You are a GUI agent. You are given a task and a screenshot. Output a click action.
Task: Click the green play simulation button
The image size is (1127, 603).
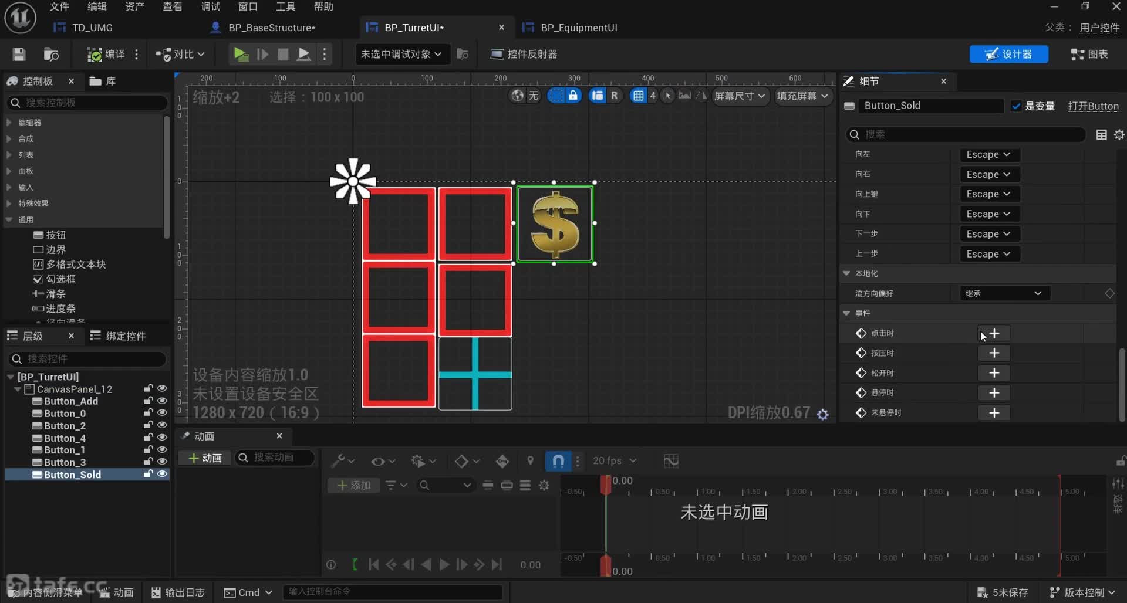[x=240, y=55]
